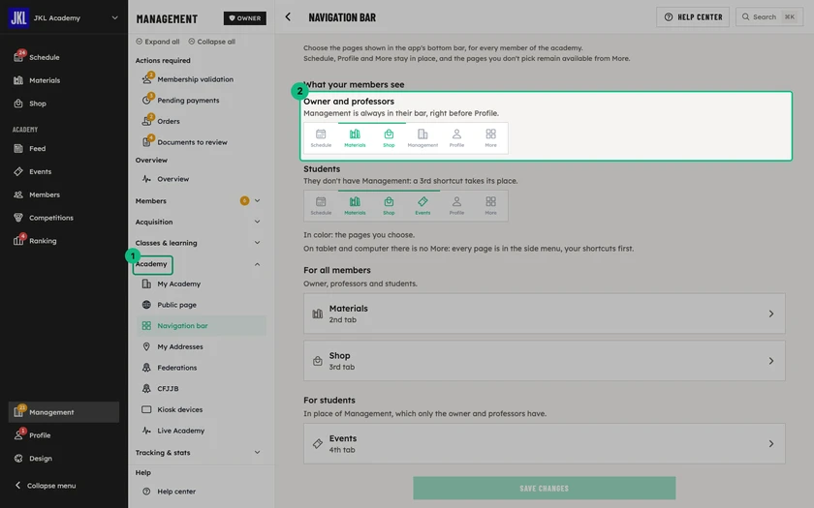This screenshot has height=508, width=814.
Task: Open the Overview item under Overview
Action: [202, 179]
